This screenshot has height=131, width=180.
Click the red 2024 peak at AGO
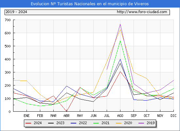(x=120, y=71)
